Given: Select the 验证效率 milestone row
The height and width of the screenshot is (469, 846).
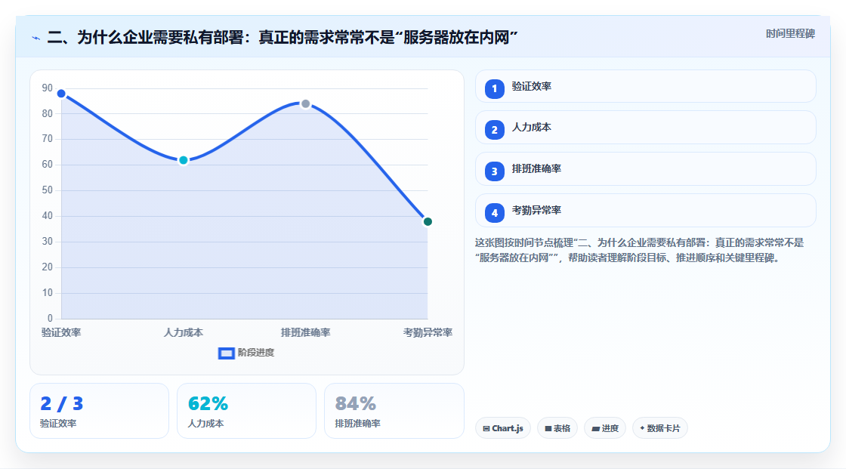Looking at the screenshot, I should pos(645,86).
